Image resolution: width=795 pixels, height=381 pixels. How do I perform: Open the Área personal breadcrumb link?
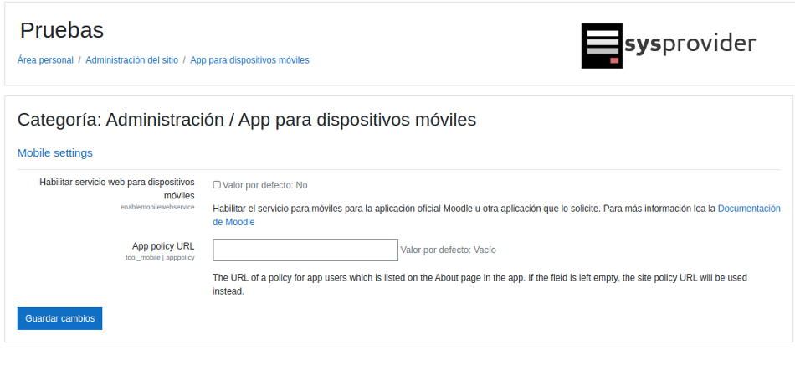(x=45, y=60)
